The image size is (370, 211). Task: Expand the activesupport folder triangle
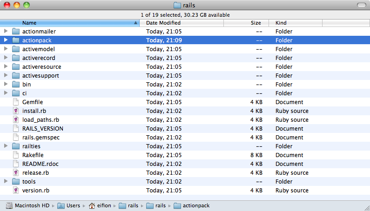[6, 75]
